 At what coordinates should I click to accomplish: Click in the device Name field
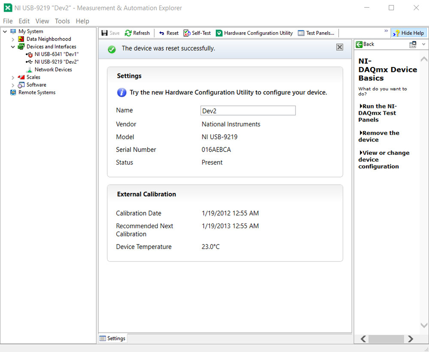[x=248, y=111]
